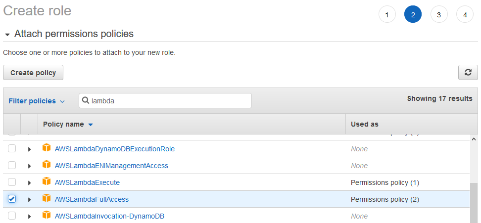This screenshot has width=481, height=223.
Task: Click None in the AWSLambdaENIManagementAccess row
Action: (x=359, y=166)
